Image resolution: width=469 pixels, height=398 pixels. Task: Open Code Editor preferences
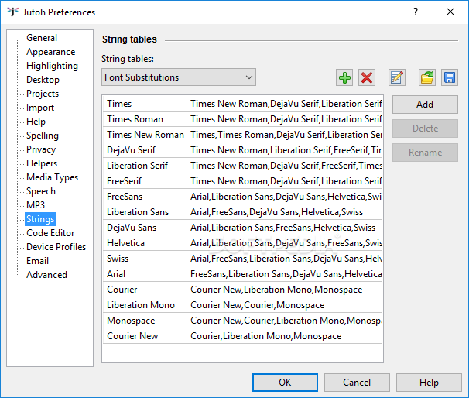[50, 233]
